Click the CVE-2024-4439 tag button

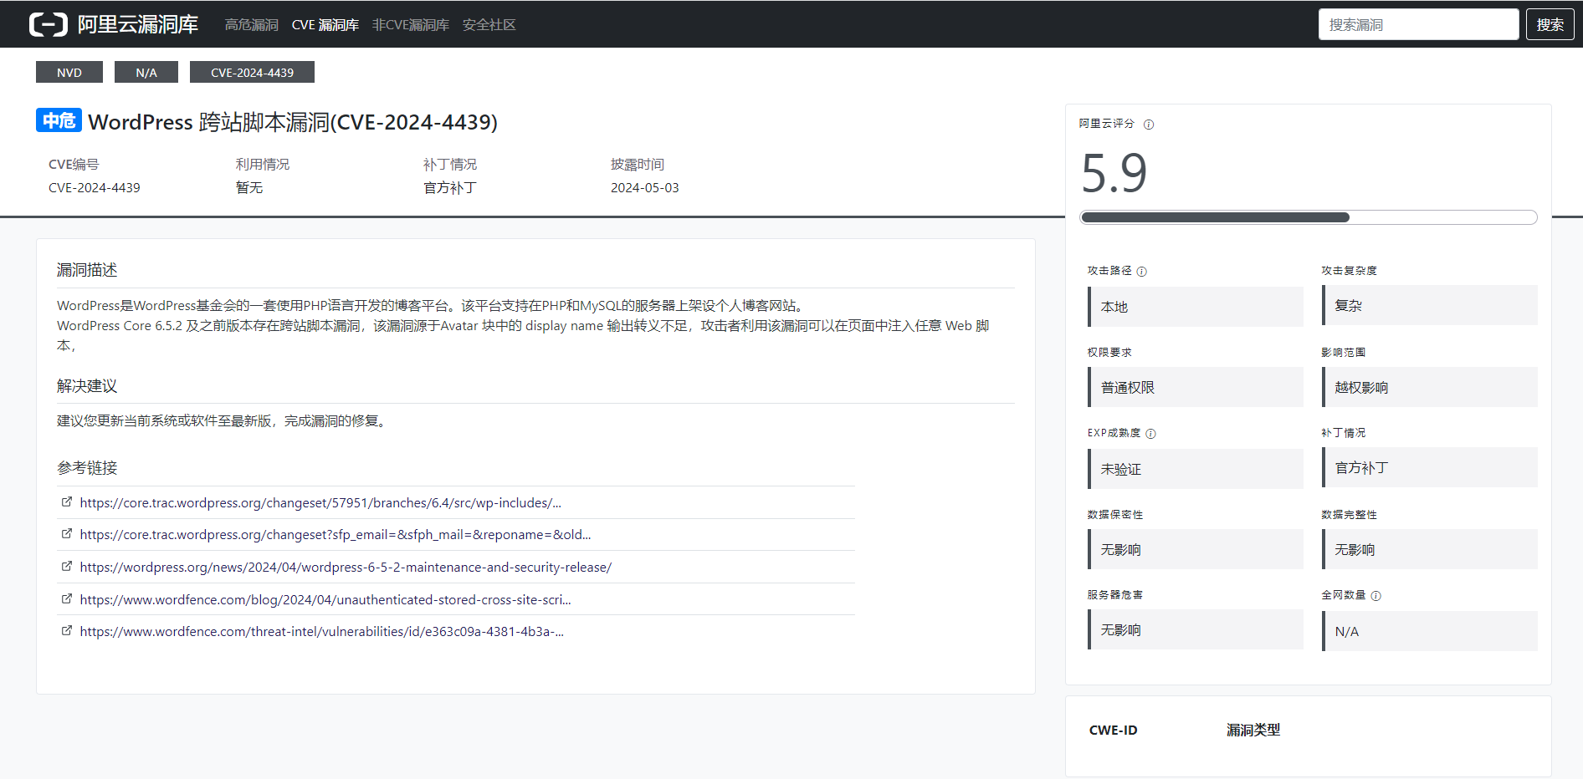252,72
